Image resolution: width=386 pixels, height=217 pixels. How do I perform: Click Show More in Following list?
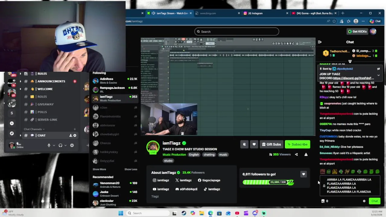pyautogui.click(x=99, y=169)
